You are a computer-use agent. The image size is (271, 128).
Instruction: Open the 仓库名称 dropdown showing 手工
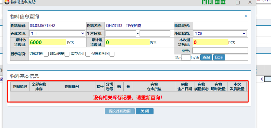57,34
